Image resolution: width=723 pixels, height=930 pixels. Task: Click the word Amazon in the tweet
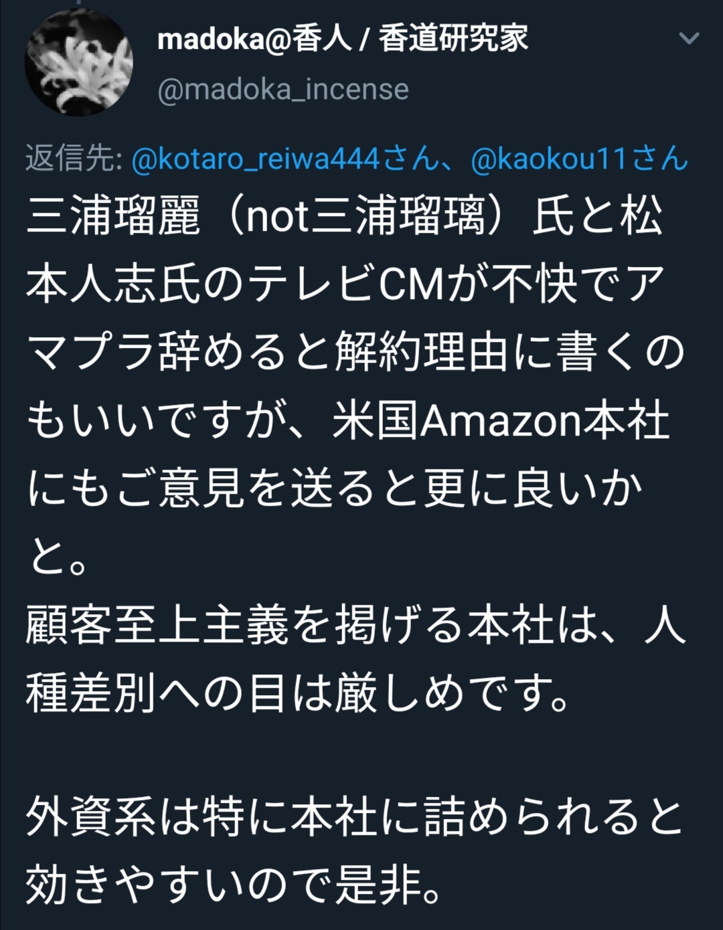[x=500, y=421]
